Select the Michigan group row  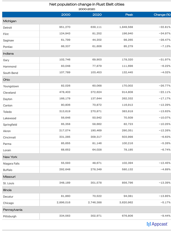tap(87, 21)
